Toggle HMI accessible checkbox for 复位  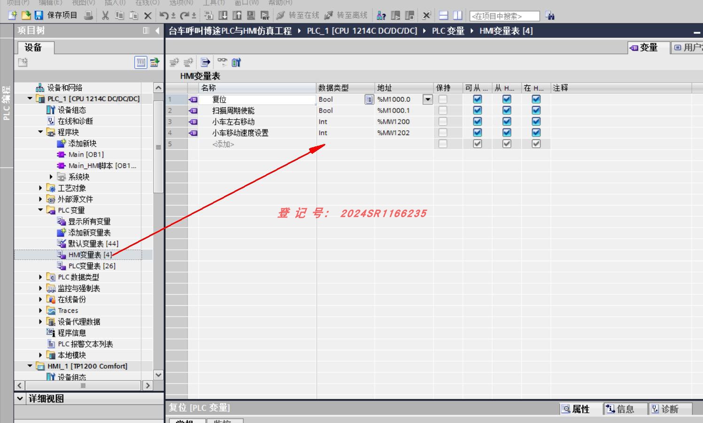tap(477, 99)
